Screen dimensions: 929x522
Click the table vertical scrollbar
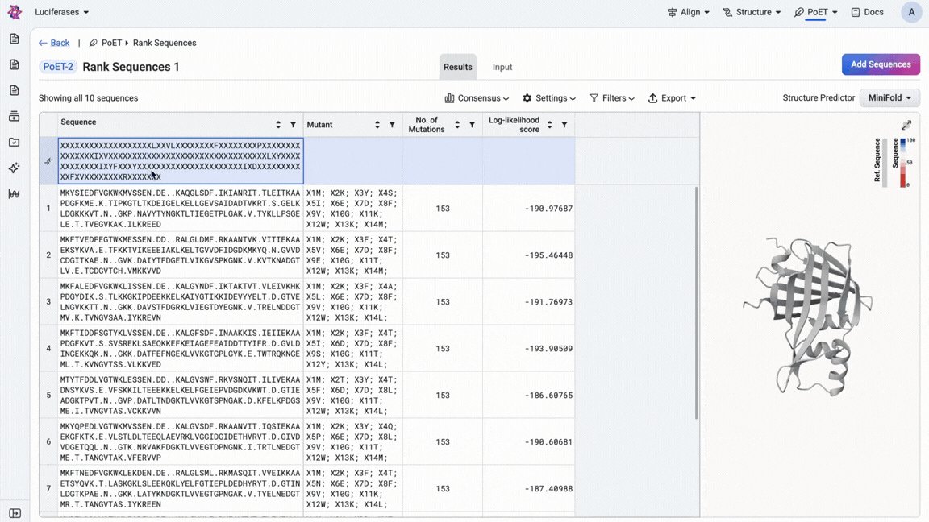[696, 303]
